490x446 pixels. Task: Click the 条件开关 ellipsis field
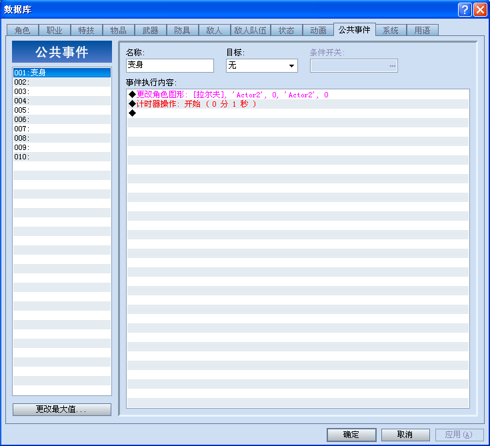coord(354,65)
